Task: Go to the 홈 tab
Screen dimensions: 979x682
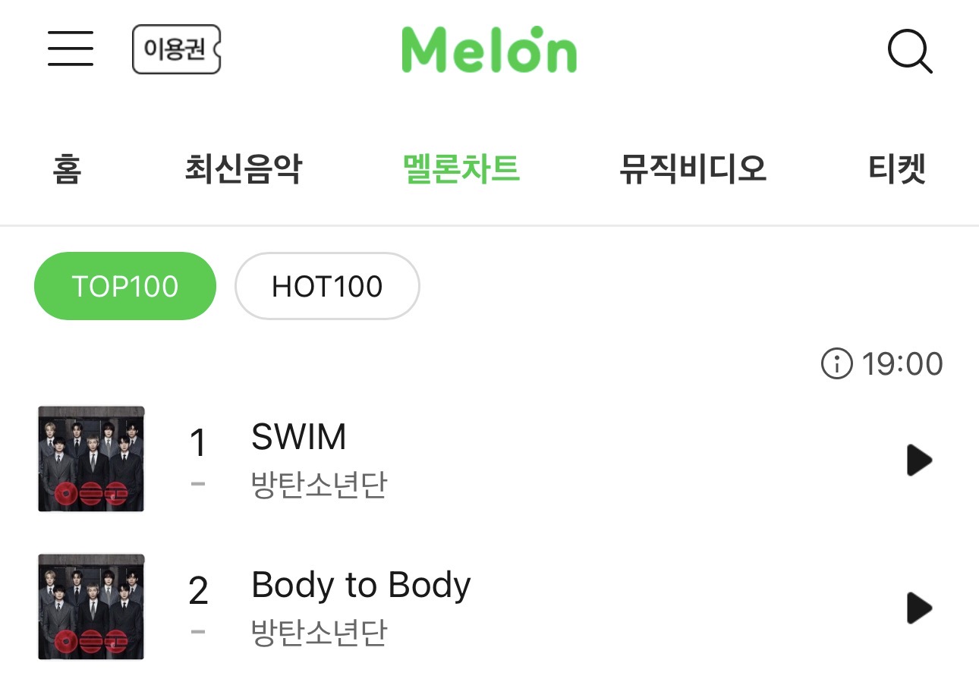Action: click(x=67, y=168)
